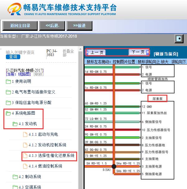Click wire label SAb RD-YE 1.25

pos(128,171)
